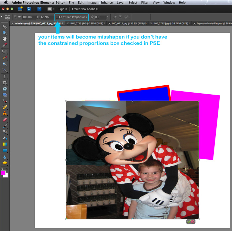Commit the transform with the green checkmark
The width and height of the screenshot is (232, 231).
coord(189,222)
